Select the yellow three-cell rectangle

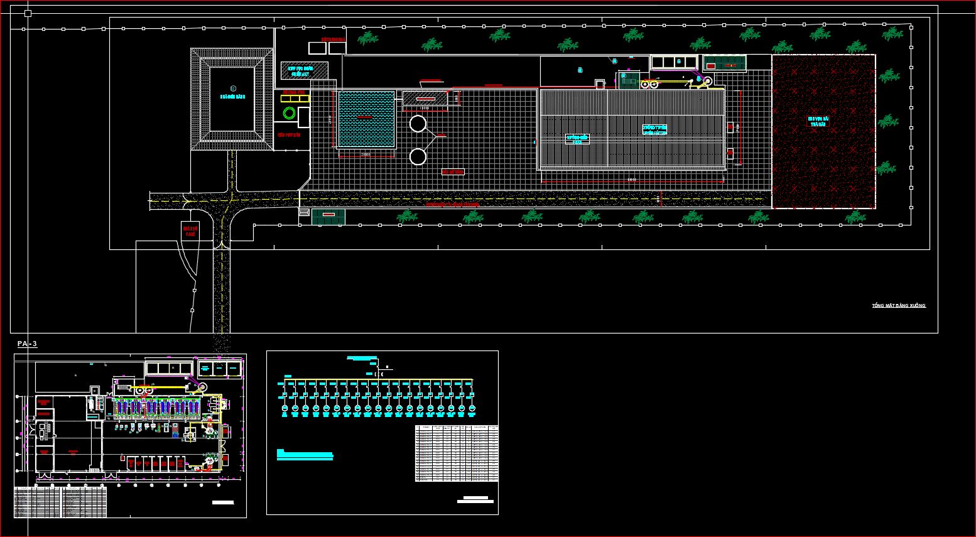(x=295, y=99)
